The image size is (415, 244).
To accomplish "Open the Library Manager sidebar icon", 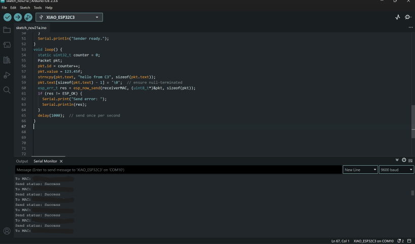I will pos(7,60).
